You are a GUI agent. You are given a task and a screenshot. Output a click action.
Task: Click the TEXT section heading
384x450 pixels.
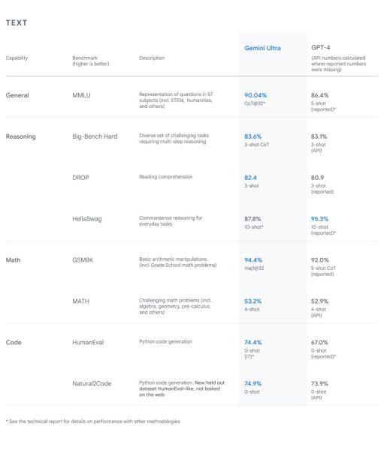pyautogui.click(x=17, y=23)
